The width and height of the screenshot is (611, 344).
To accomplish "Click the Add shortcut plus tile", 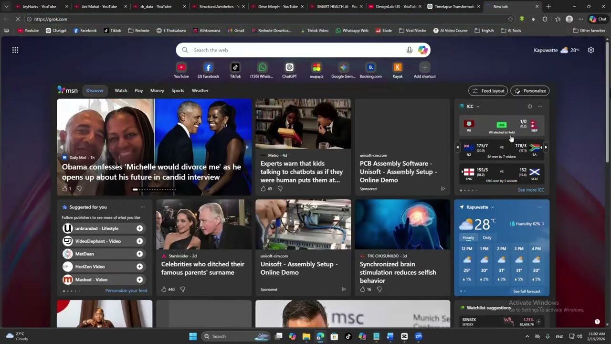I will click(x=425, y=70).
